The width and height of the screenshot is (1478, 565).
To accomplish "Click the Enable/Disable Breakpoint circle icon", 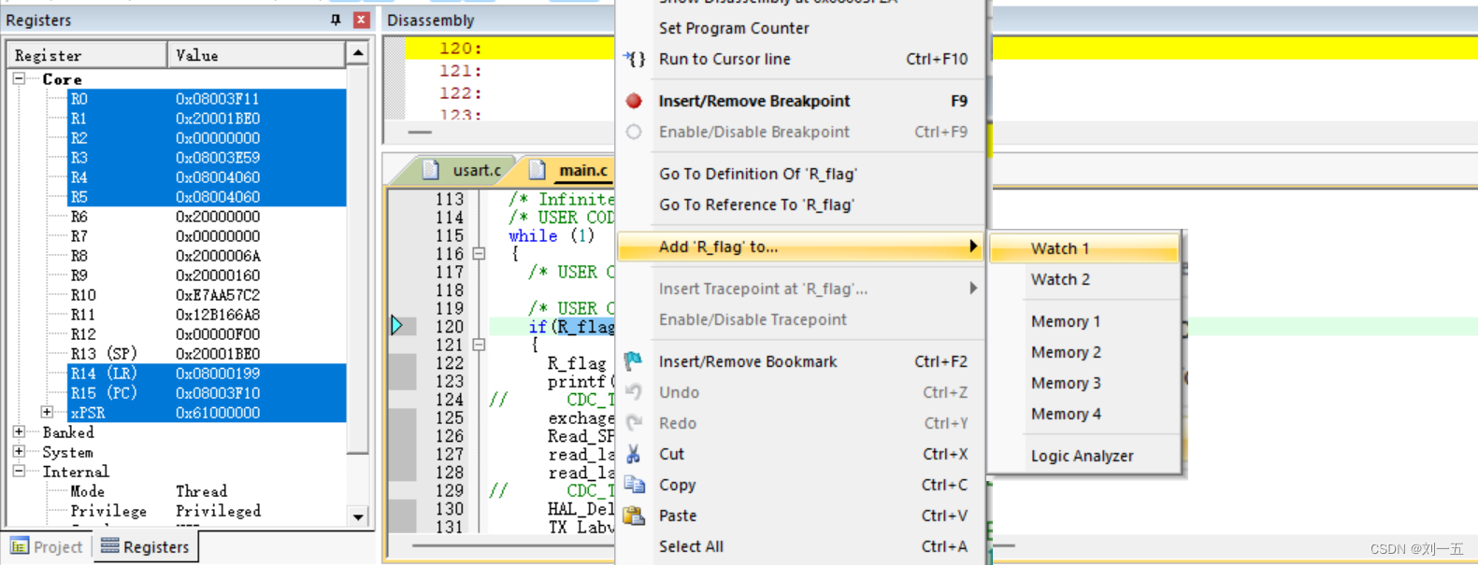I will (x=634, y=132).
